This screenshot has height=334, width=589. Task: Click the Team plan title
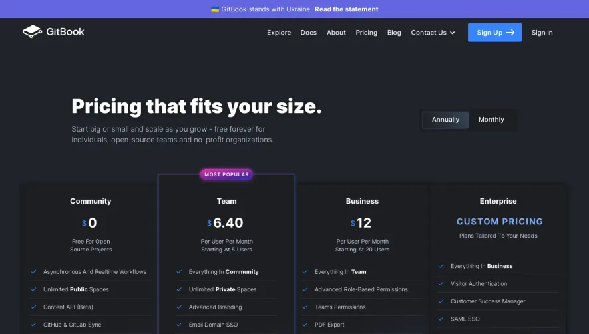pyautogui.click(x=226, y=201)
